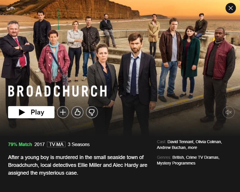Click the synopsis text about Ellie Miller
The width and height of the screenshot is (240, 192).
coord(78,165)
